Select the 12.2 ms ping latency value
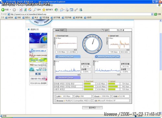 [86, 66]
